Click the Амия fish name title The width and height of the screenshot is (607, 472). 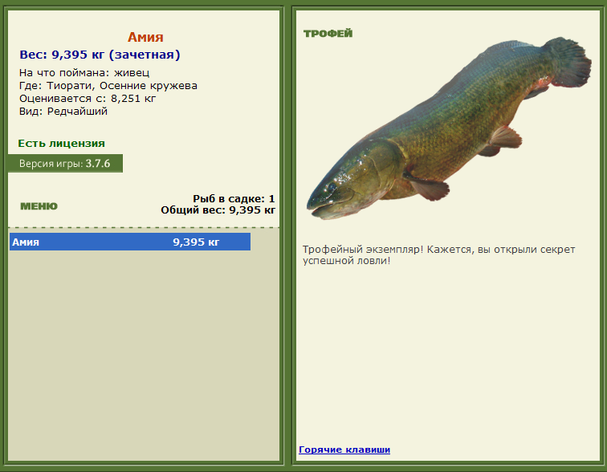pos(145,37)
